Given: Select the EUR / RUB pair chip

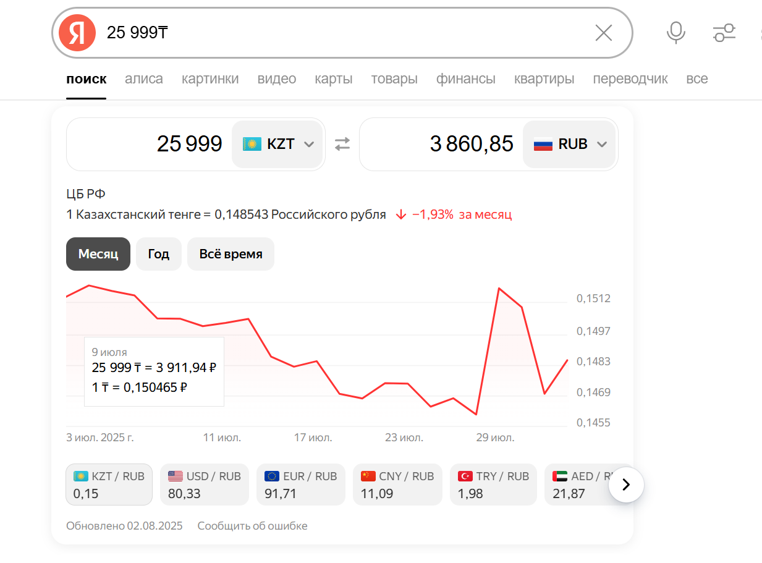Looking at the screenshot, I should coord(300,485).
